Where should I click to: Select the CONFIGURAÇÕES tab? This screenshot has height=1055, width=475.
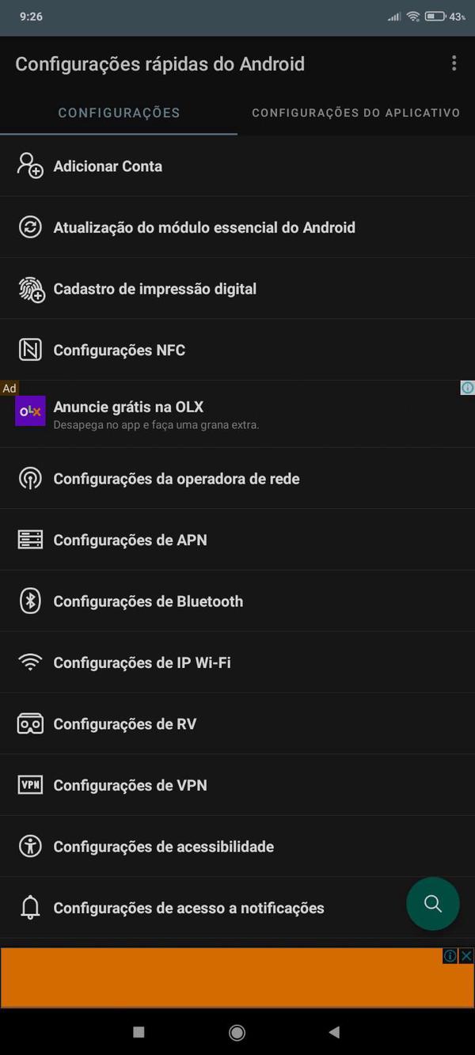click(x=118, y=112)
